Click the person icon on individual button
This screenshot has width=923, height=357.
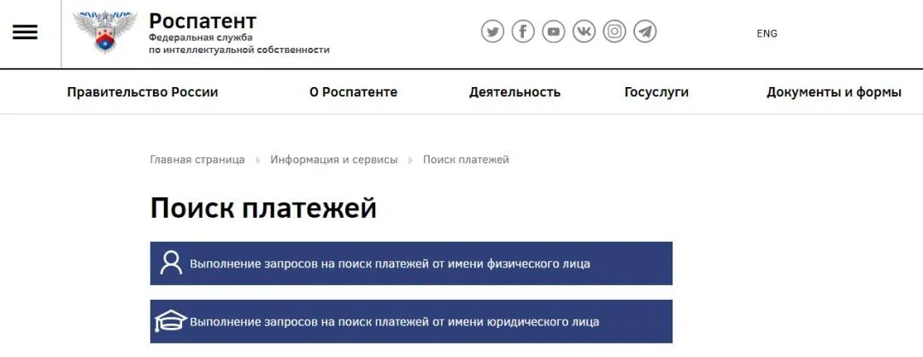coord(171,263)
